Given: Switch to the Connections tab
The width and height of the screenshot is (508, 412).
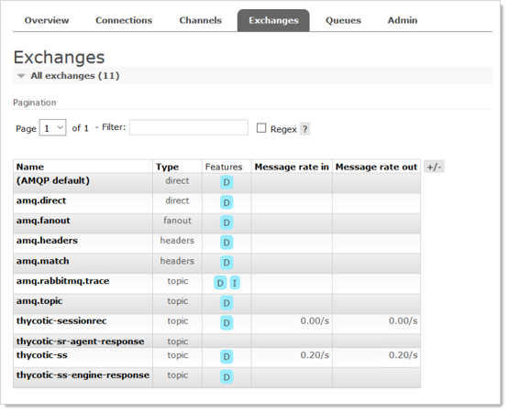Looking at the screenshot, I should [124, 20].
